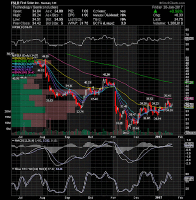Select the yellow EMA(50) legend entry

click(23, 58)
